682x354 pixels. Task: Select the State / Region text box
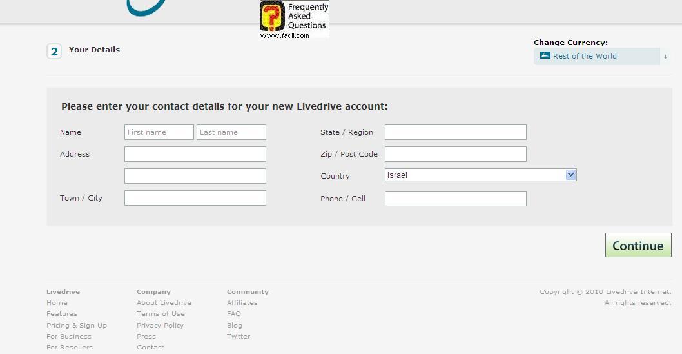(455, 132)
